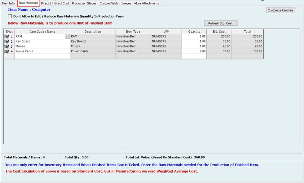Click the row icon beside Key Board row 2

click(x=6, y=41)
